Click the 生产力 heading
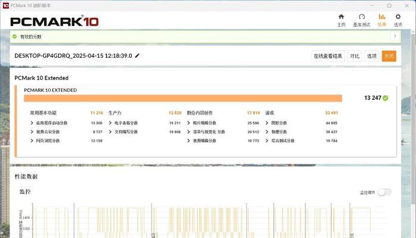The image size is (416, 238). (115, 113)
